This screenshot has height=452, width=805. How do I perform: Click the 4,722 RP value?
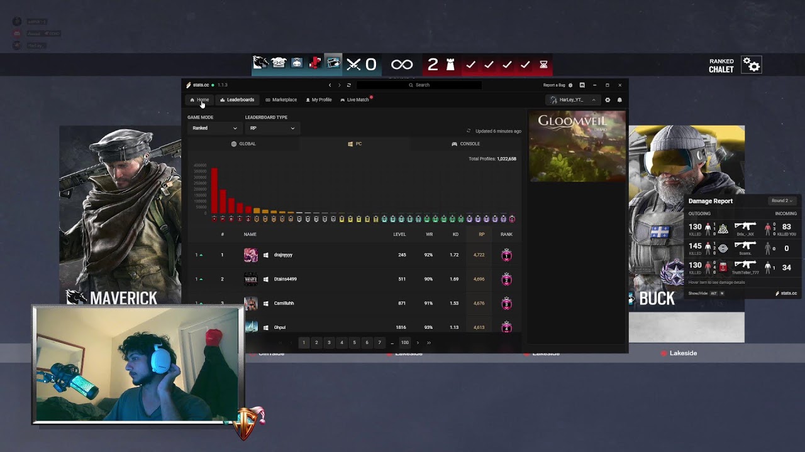pos(479,255)
